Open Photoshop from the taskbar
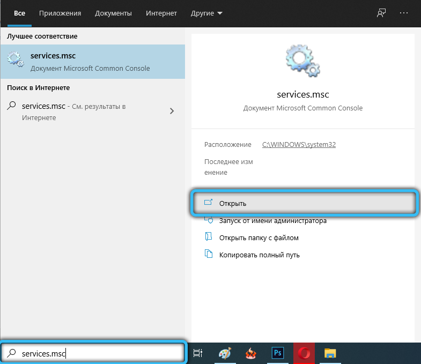 point(277,353)
